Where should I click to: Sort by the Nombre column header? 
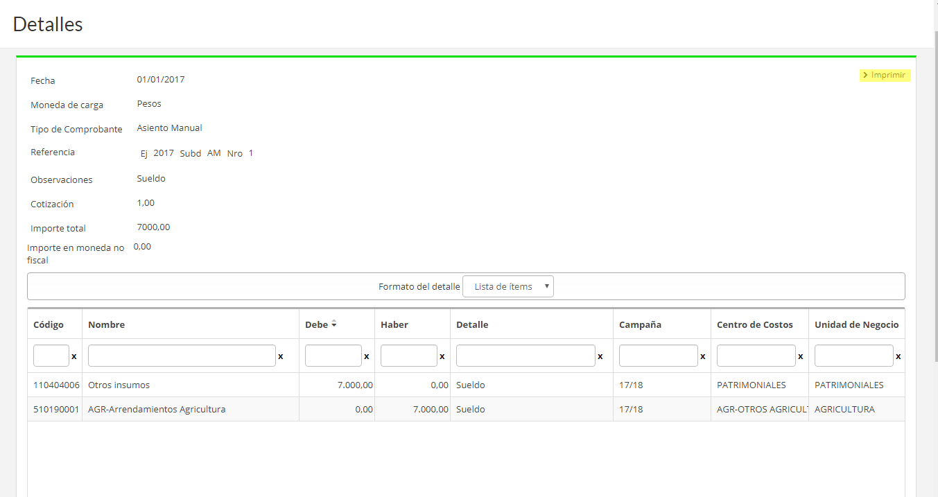point(106,324)
